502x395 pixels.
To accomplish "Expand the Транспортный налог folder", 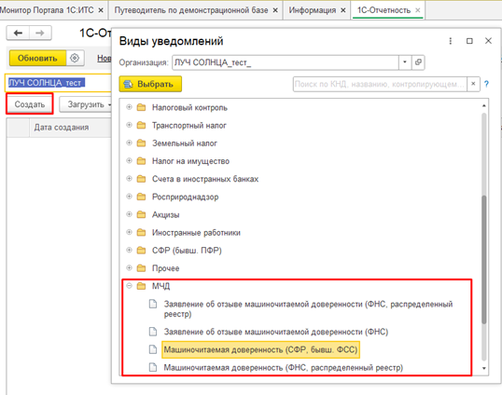I will pyautogui.click(x=129, y=125).
